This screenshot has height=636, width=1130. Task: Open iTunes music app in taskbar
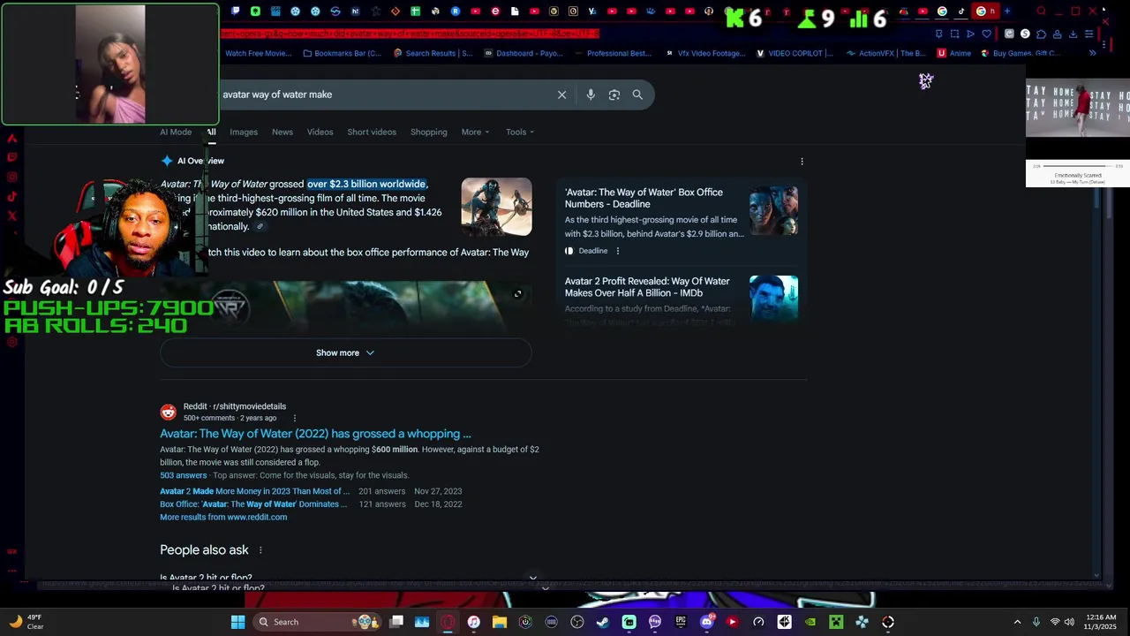[x=473, y=622]
